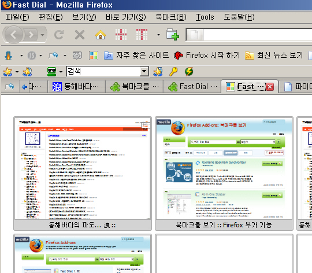Click the 북마크를 보기 :: Firefox 부가 기능 caption
The height and width of the screenshot is (273, 312).
224,225
